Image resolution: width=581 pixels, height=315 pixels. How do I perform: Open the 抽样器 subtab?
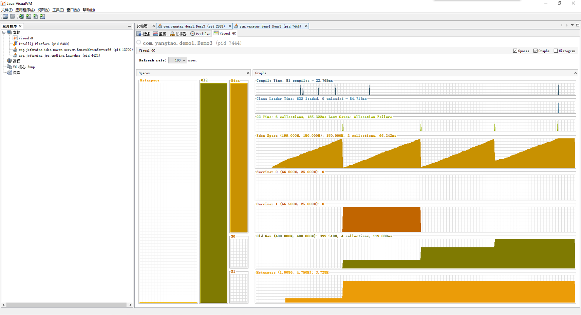(x=179, y=34)
